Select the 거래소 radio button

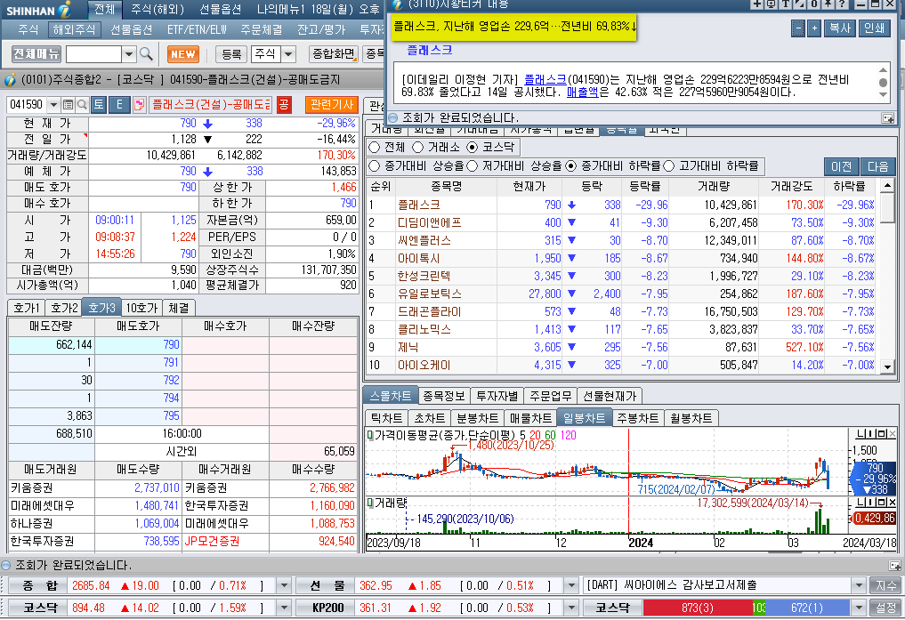click(x=418, y=147)
